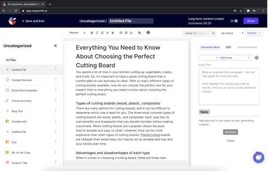Bookmark this page with the star
Screen dimensions: 268x171
tap(241, 11)
